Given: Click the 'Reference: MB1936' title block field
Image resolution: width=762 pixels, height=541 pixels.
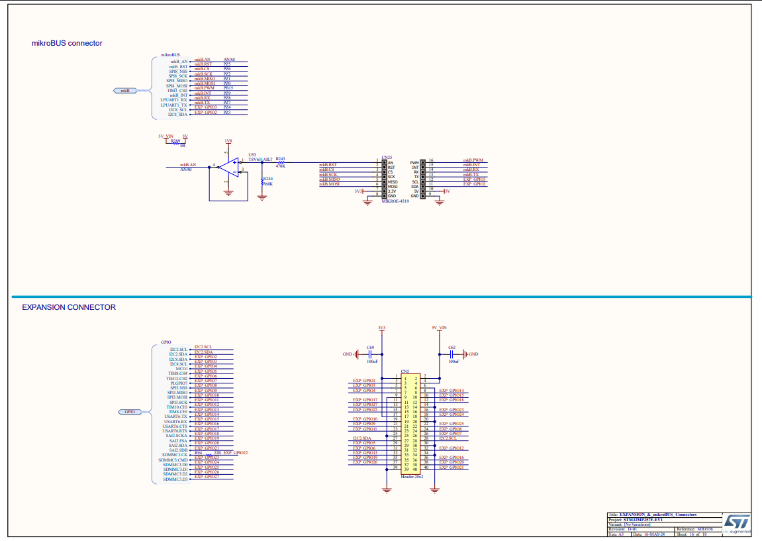Looking at the screenshot, I should pos(695,529).
